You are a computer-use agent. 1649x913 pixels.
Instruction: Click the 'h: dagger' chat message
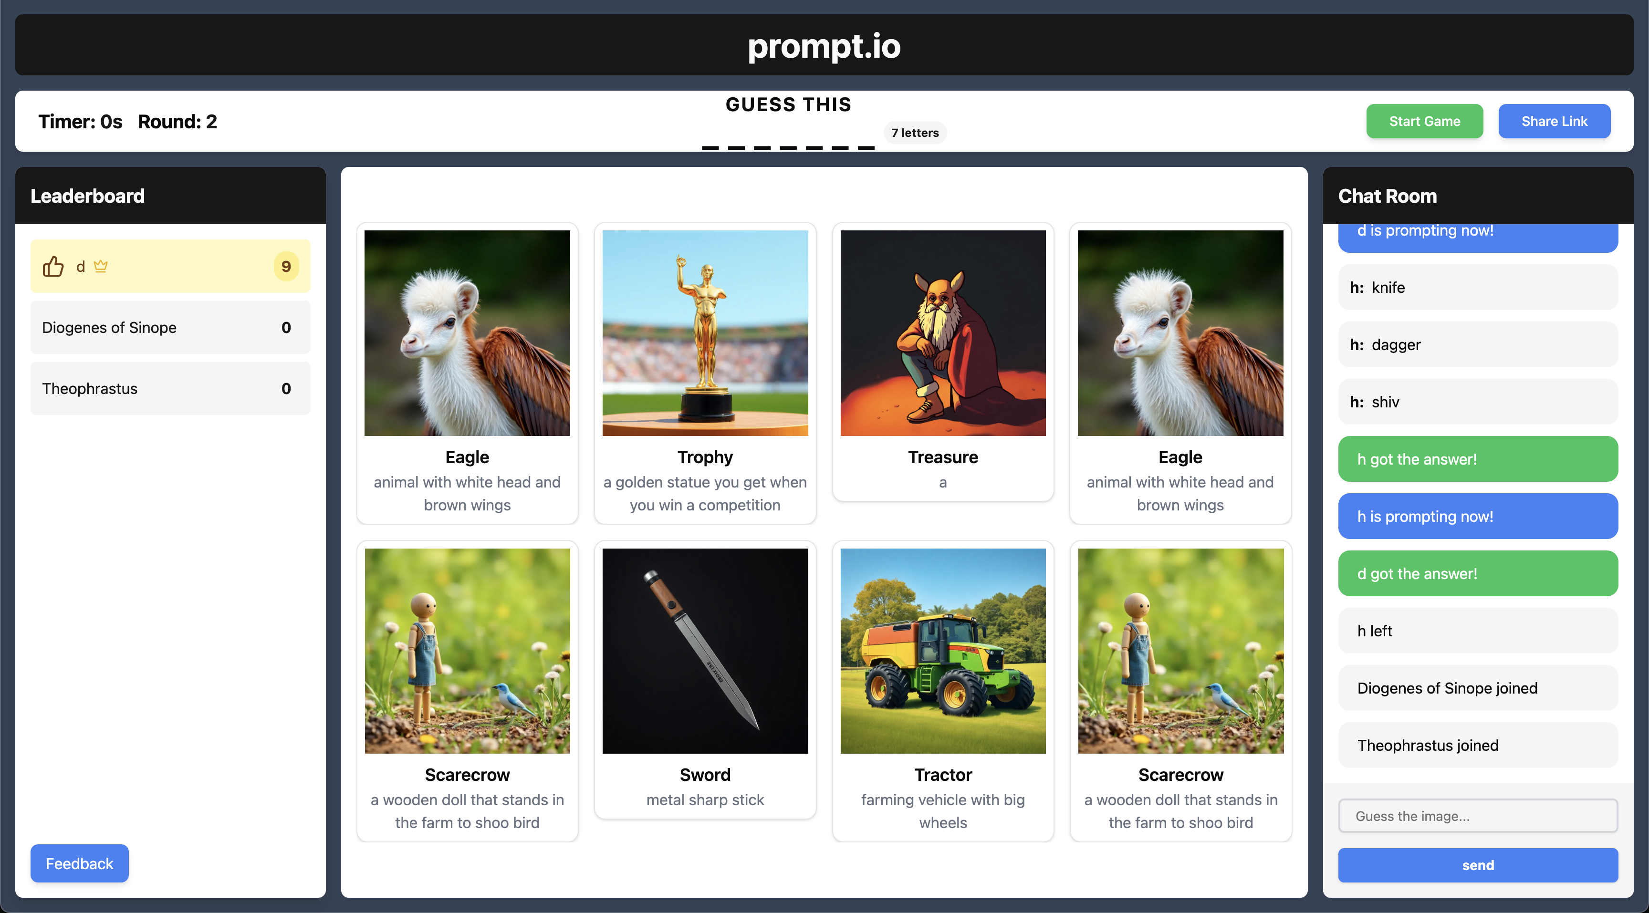point(1477,344)
